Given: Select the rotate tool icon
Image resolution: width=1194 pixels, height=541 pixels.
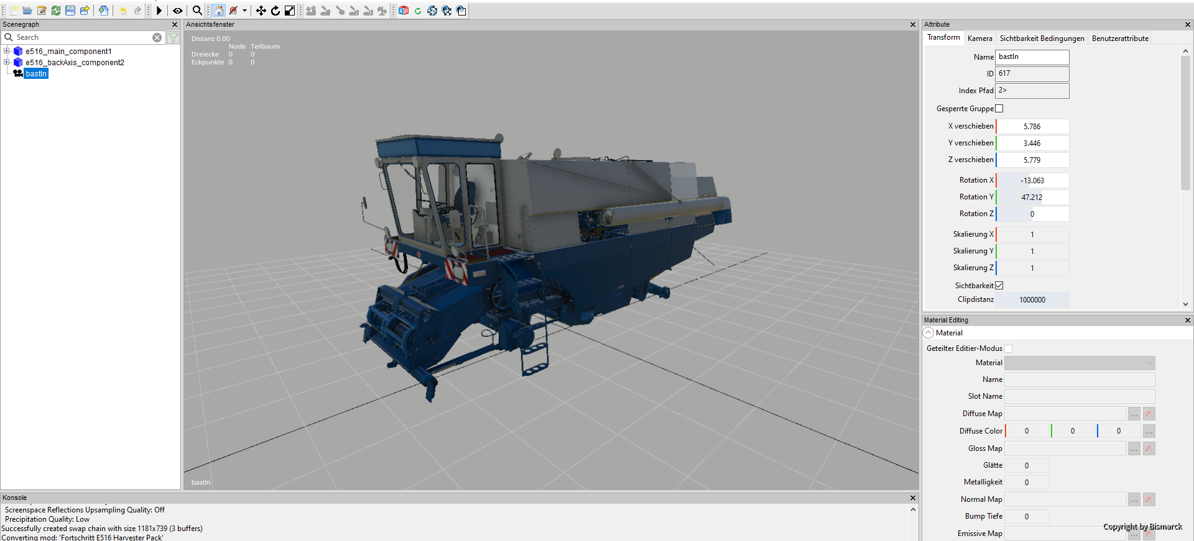Looking at the screenshot, I should (x=275, y=11).
